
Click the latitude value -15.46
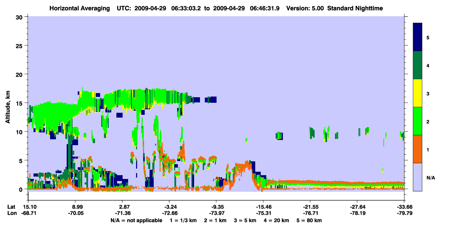click(x=263, y=207)
